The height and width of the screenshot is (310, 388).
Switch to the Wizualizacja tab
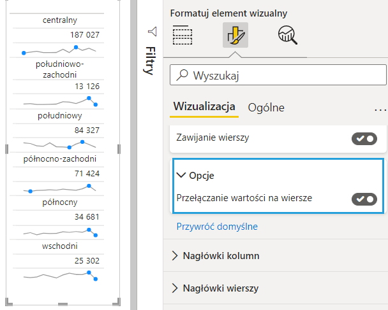tap(204, 107)
